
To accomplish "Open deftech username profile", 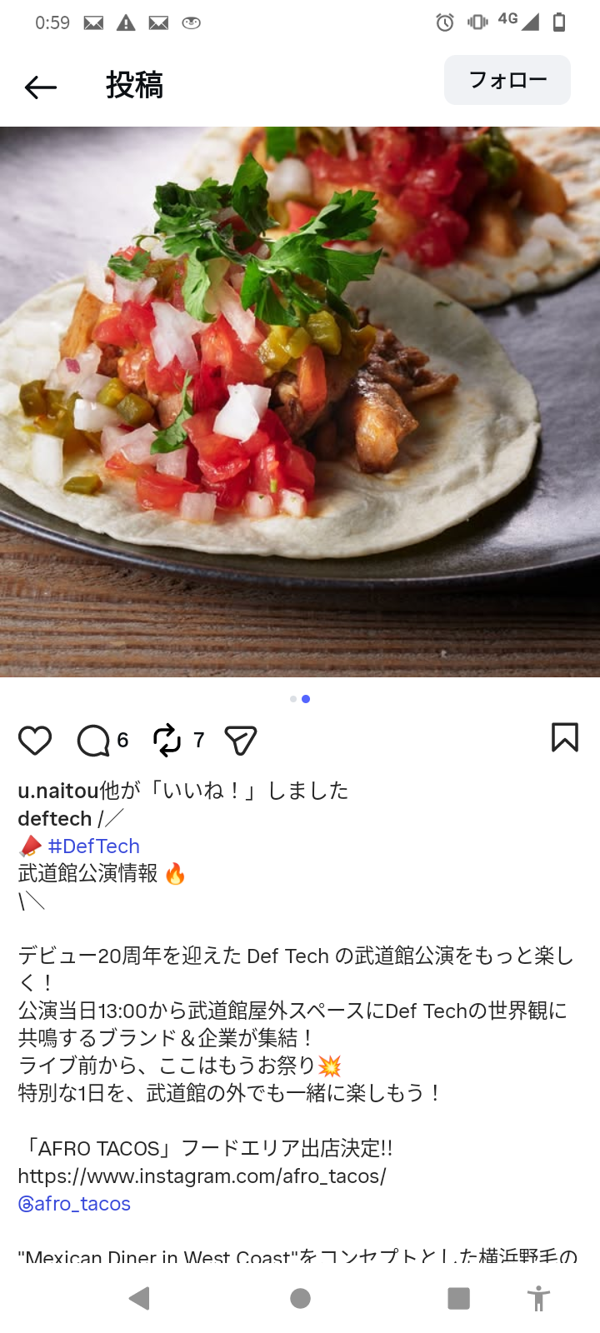I will pos(55,818).
